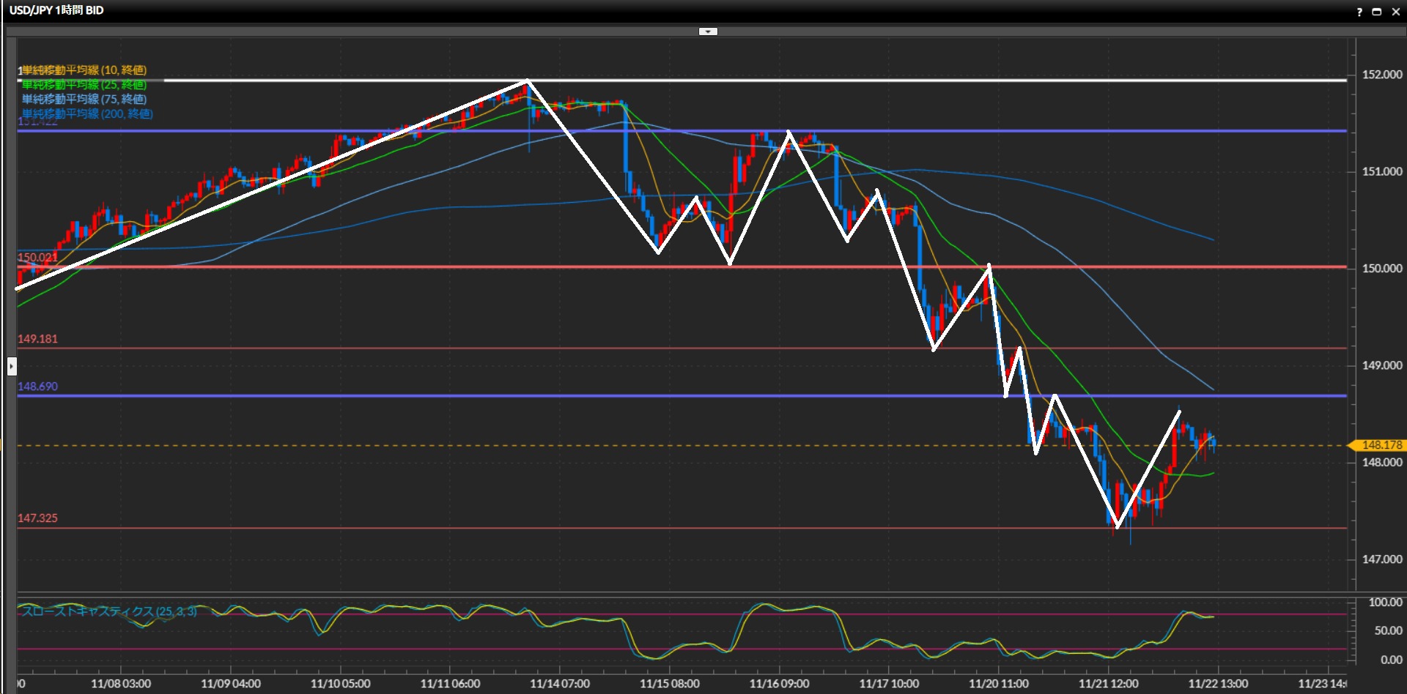Image resolution: width=1407 pixels, height=694 pixels.
Task: Expand the top toolbar dropdown arrow
Action: (x=708, y=31)
